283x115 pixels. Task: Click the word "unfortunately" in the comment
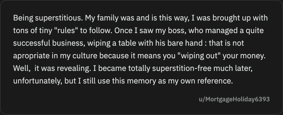click(x=37, y=81)
